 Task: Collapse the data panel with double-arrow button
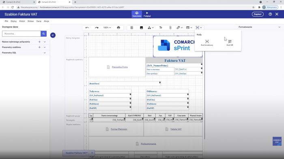coord(53,35)
